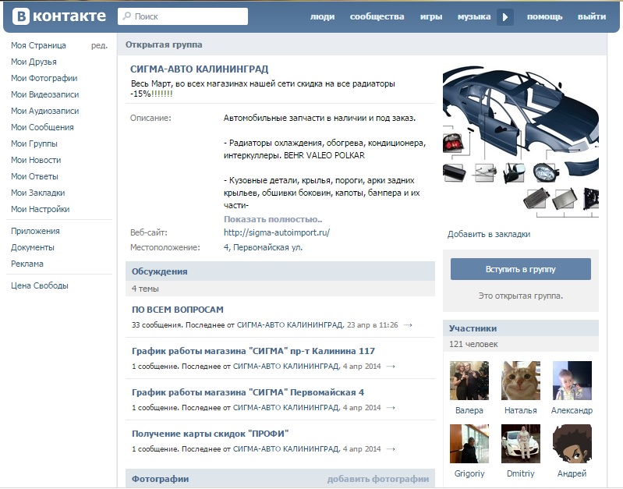
Task: Click the search magnifier icon
Action: (x=127, y=16)
